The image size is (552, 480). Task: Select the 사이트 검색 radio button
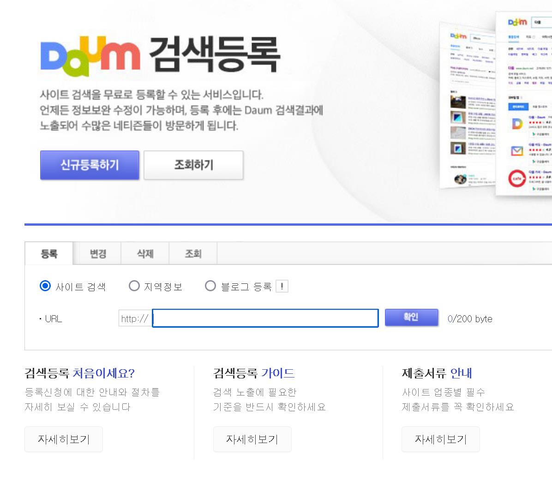coord(45,286)
